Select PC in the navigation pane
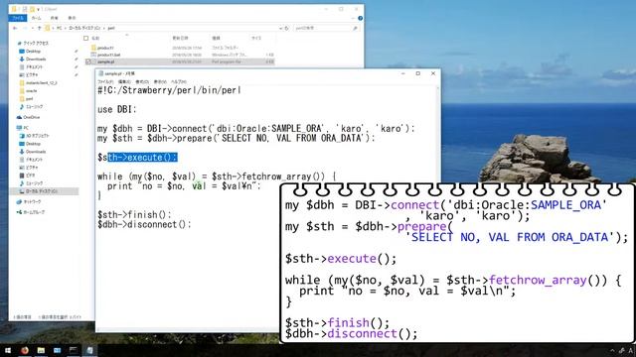This screenshot has height=357, width=636. click(x=26, y=128)
